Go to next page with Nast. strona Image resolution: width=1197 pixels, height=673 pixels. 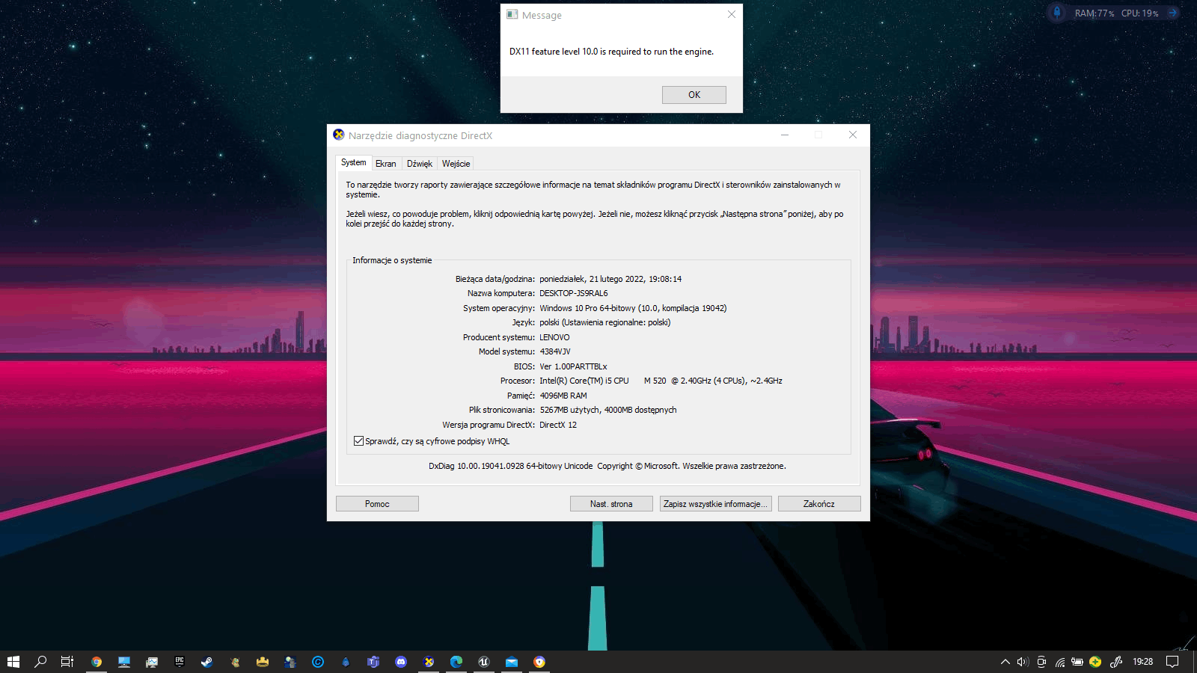click(x=611, y=504)
